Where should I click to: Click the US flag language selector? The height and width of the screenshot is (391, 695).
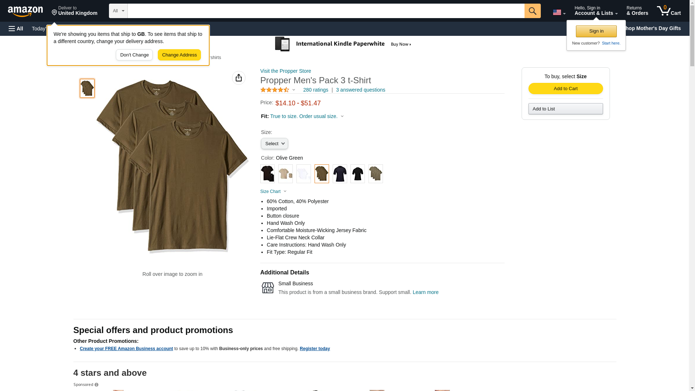[x=559, y=12]
